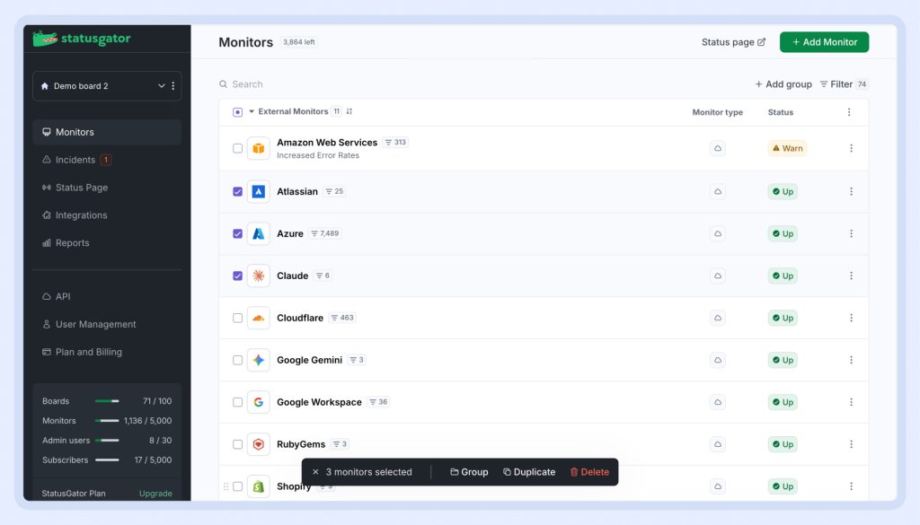This screenshot has width=920, height=525.
Task: Go to Monitors in sidebar
Action: click(107, 133)
